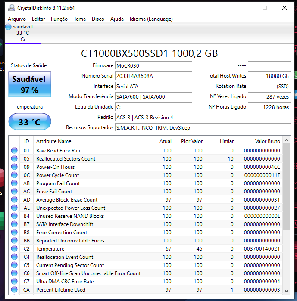Click status orb for Raw Read Error Rate

[x=14, y=150]
